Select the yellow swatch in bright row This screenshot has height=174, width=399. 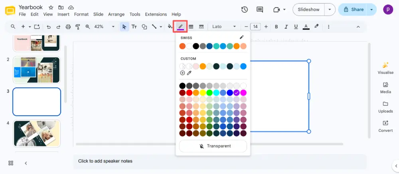(x=203, y=93)
